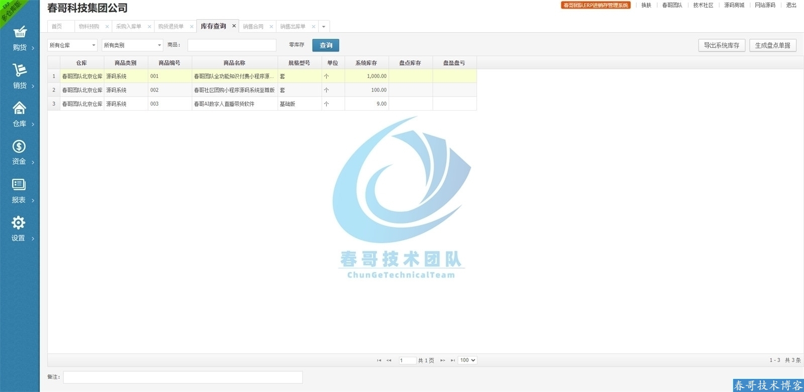Open the tab list overflow arrow
Screen dimensions: 804x392
click(x=324, y=27)
